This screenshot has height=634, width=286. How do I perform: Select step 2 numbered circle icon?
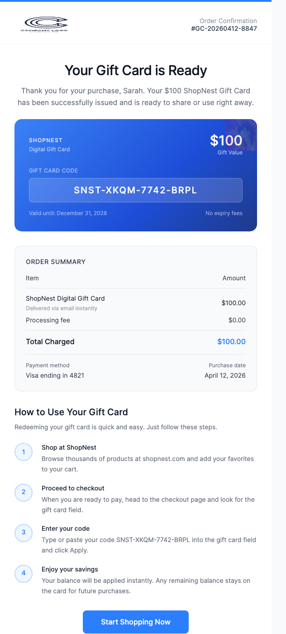[x=23, y=492]
